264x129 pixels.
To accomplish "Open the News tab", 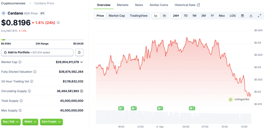I will (x=139, y=5).
